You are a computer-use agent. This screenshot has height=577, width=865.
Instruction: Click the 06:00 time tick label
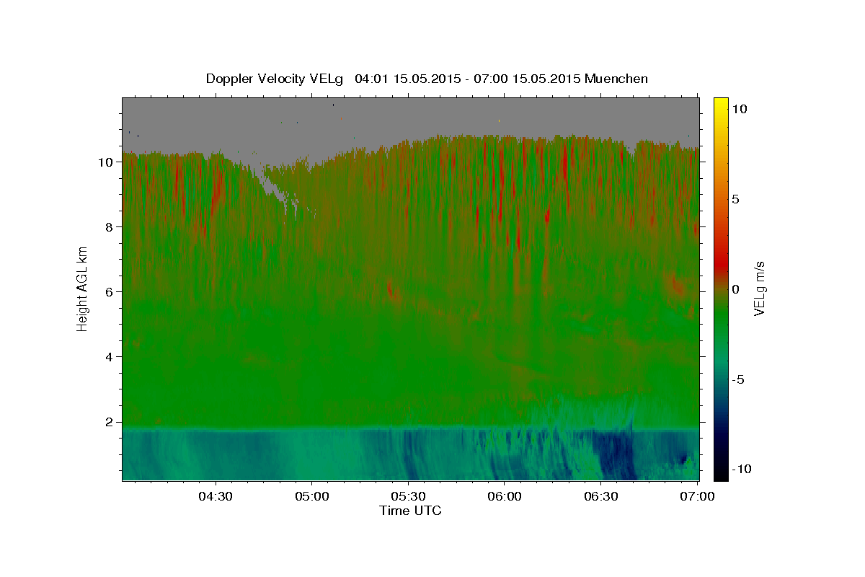point(505,496)
